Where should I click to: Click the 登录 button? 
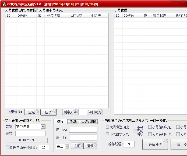(90, 146)
